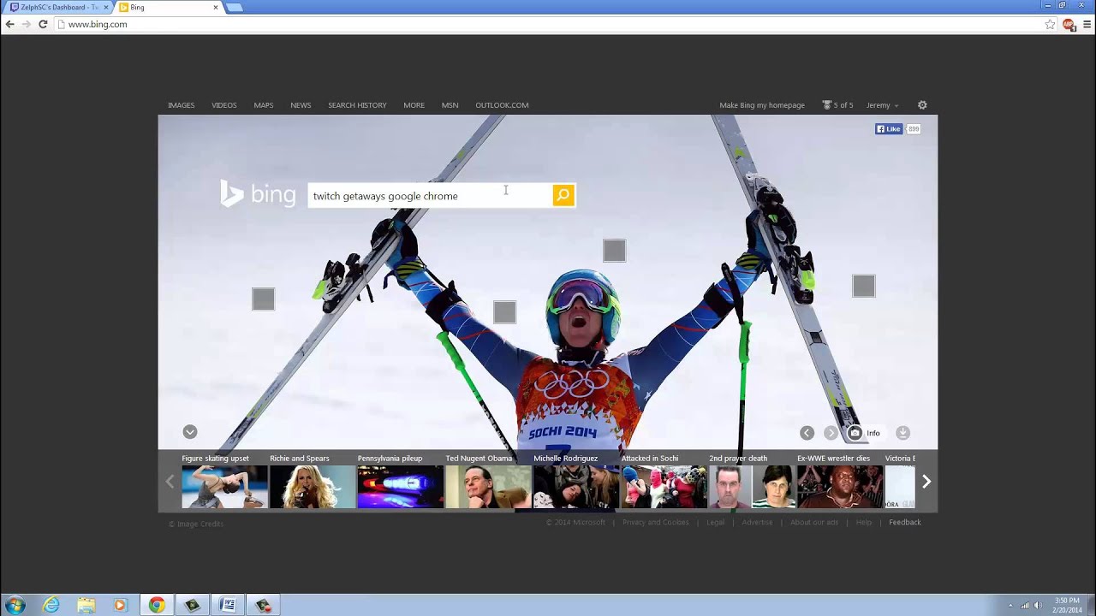Open the Help link
Screen dimensions: 1096x616
[x=864, y=522]
